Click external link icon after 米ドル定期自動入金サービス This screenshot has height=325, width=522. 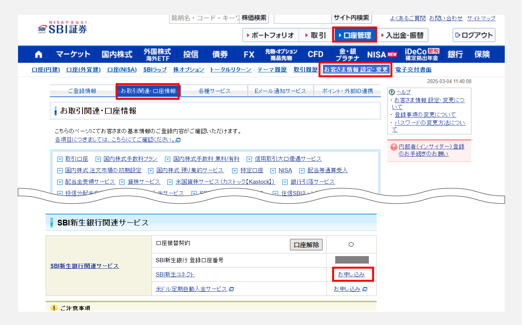(x=231, y=289)
